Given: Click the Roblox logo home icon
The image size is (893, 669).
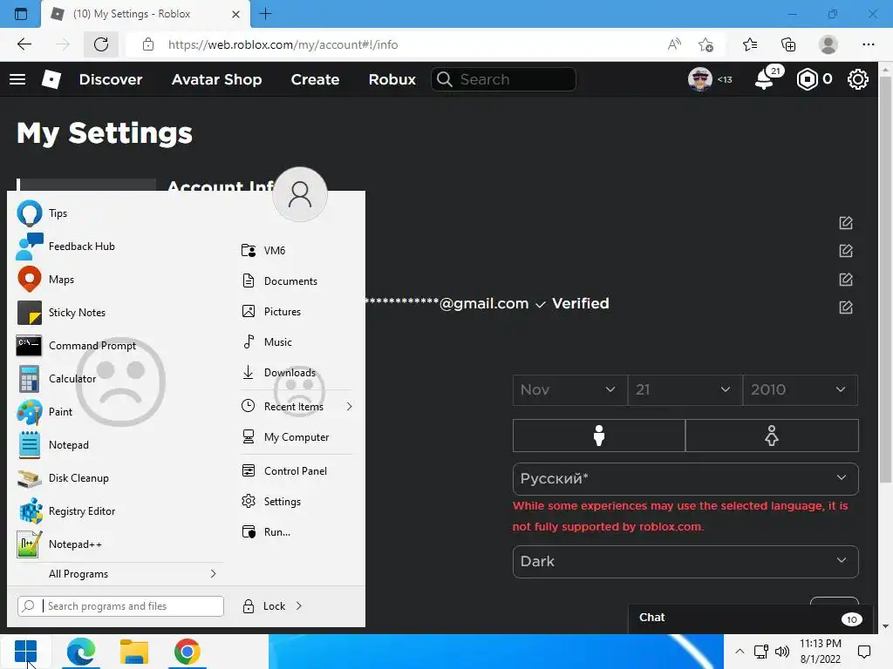Looking at the screenshot, I should pos(51,79).
